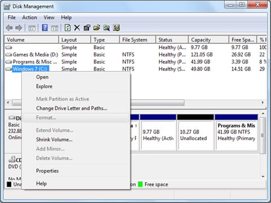Click the Show/Hide Action Pane toolbar icon
Image resolution: width=271 pixels, height=203 pixels.
(55, 28)
